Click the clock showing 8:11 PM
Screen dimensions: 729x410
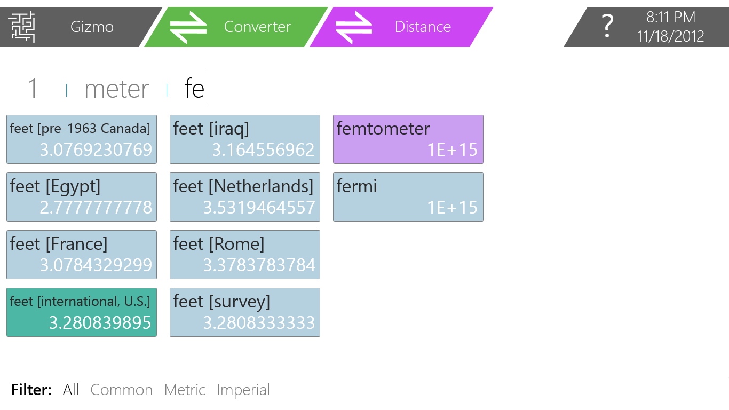click(x=670, y=18)
